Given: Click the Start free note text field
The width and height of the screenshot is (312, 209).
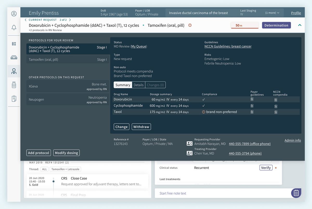Looking at the screenshot, I should click(x=221, y=193).
